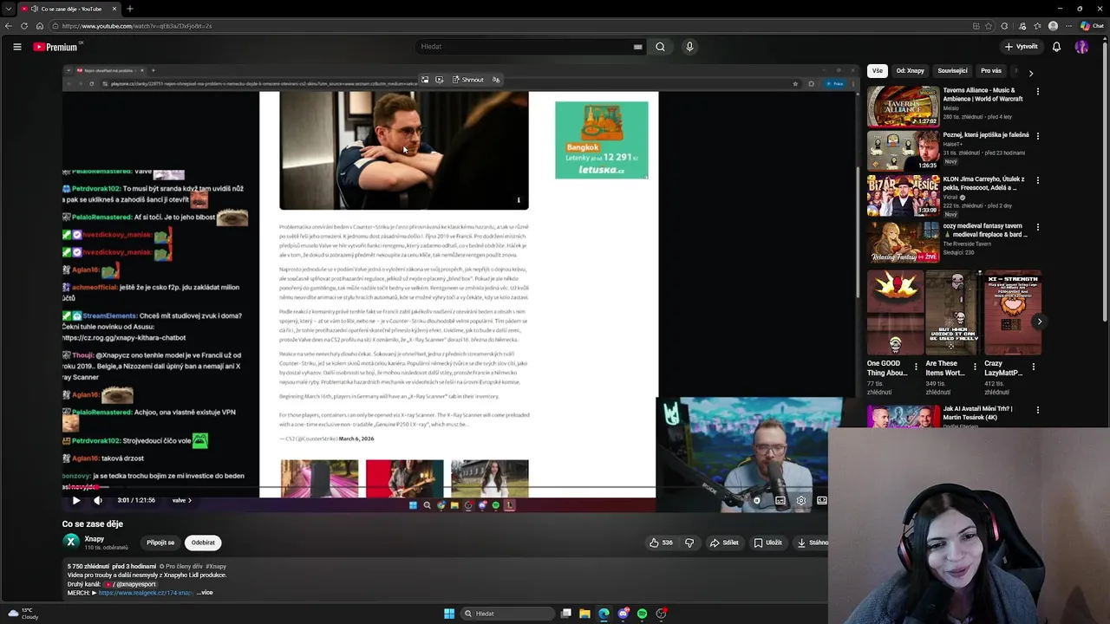Screen dimensions: 1110x624
Task: Toggle video subtitles
Action: click(x=780, y=500)
